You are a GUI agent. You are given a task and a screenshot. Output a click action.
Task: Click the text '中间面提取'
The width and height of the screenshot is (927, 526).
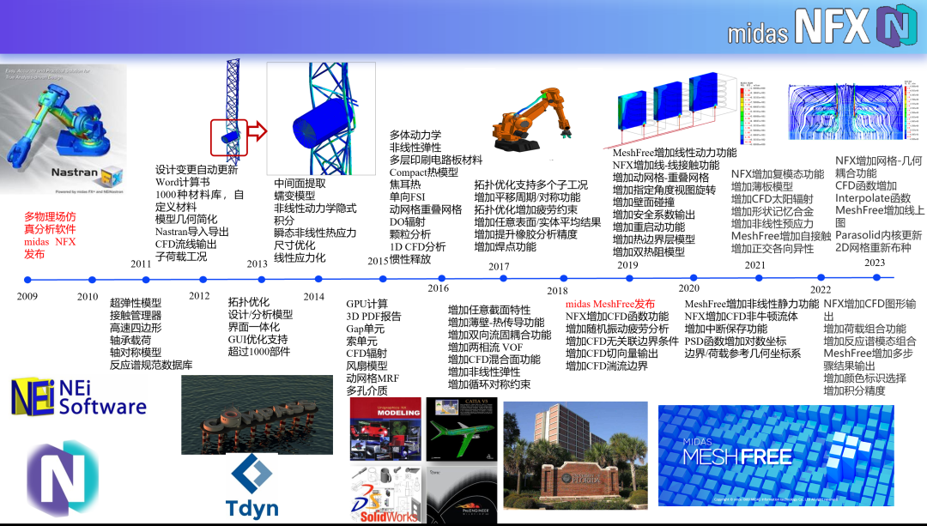pos(300,184)
